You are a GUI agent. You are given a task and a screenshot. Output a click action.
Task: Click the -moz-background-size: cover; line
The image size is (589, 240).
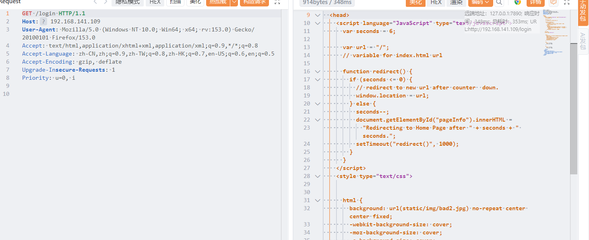[x=396, y=232]
